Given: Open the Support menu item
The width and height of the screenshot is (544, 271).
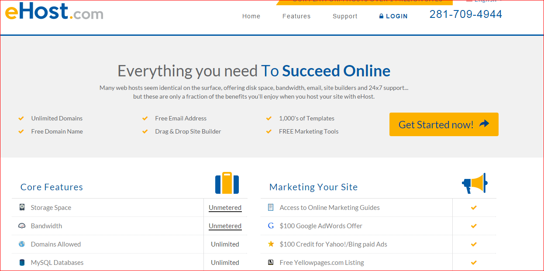Looking at the screenshot, I should [345, 16].
